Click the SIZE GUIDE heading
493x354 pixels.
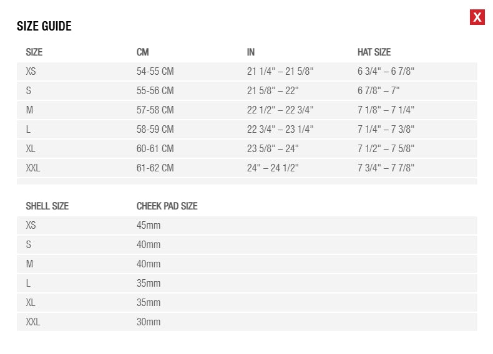(x=44, y=26)
